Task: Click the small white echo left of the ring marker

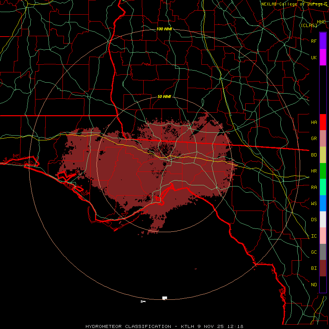Action: click(x=143, y=302)
